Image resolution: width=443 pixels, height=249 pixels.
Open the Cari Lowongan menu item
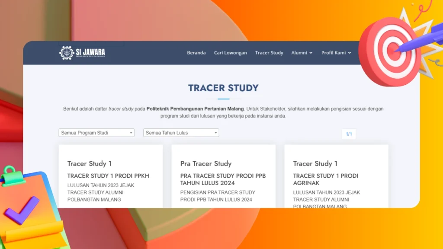tap(230, 53)
